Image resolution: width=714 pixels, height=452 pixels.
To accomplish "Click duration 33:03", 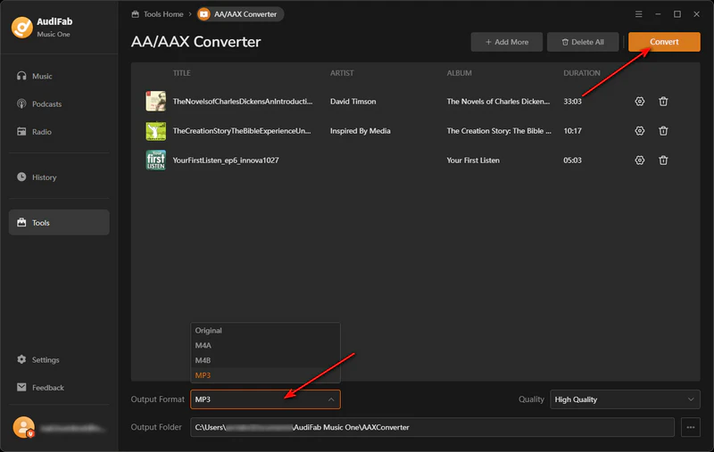I will point(572,102).
